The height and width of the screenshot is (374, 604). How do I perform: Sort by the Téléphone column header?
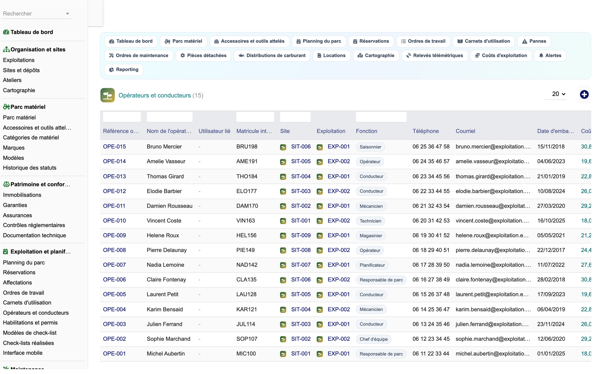tap(426, 131)
